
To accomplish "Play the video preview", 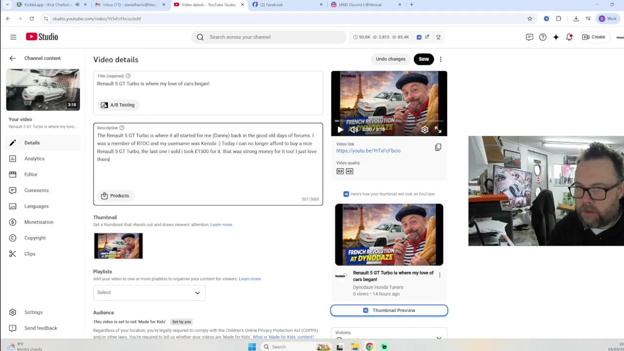I will 340,130.
